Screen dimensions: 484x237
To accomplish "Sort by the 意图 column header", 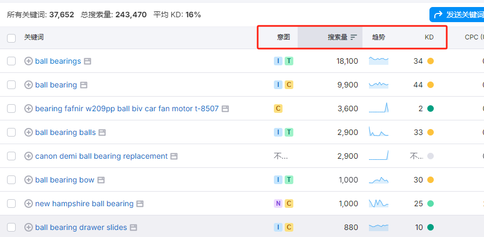I will pos(284,37).
